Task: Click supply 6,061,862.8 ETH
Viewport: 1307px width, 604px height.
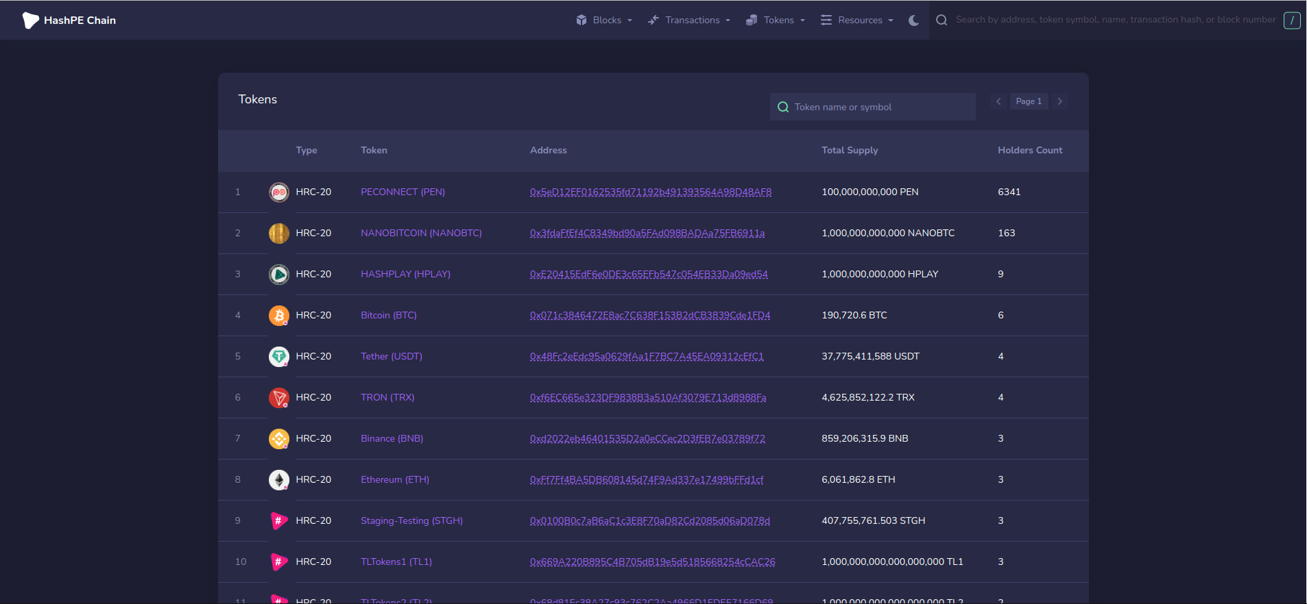Action: tap(858, 479)
